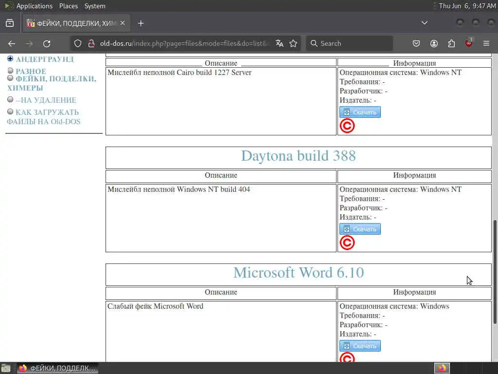Click bullet icon beside РАЗНОЕ
Screen dimensions: 498x374
click(x=10, y=71)
